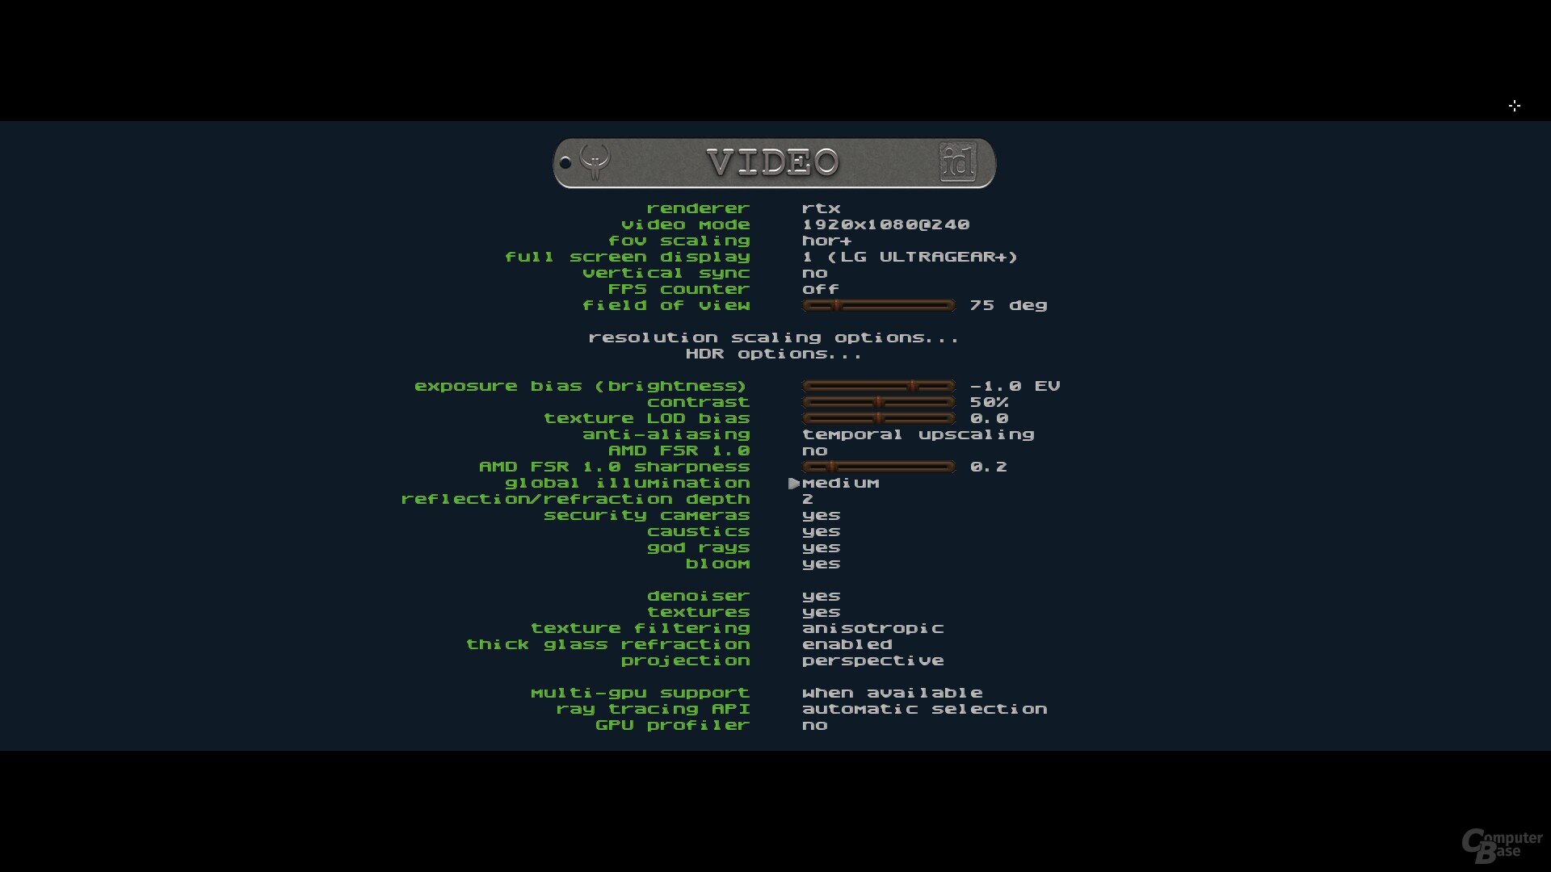Change the texture filtering anisotropic option
The width and height of the screenshot is (1551, 872).
(872, 628)
